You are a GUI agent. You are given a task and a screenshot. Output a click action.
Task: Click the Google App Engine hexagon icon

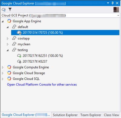tap(9, 21)
